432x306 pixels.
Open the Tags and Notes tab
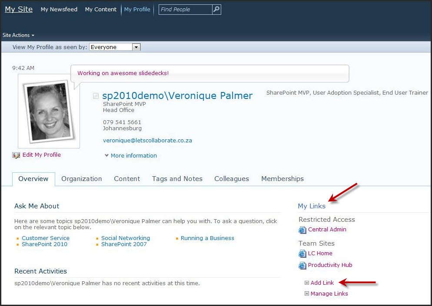[177, 179]
